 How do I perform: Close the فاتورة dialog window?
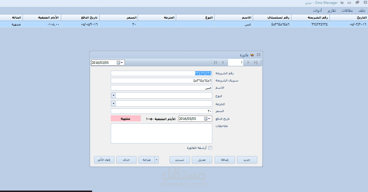(x=258, y=55)
